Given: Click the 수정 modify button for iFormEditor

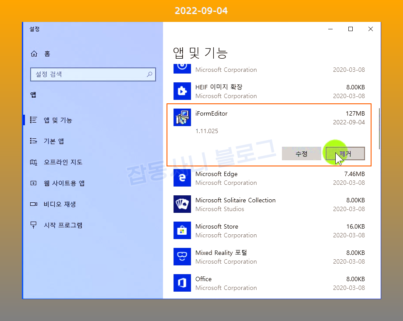Looking at the screenshot, I should pos(302,154).
